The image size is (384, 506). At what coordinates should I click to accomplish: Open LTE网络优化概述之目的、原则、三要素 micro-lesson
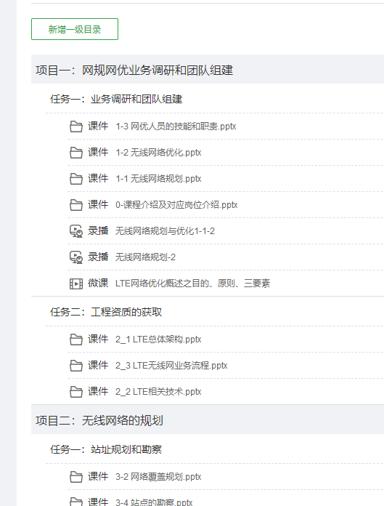point(192,284)
